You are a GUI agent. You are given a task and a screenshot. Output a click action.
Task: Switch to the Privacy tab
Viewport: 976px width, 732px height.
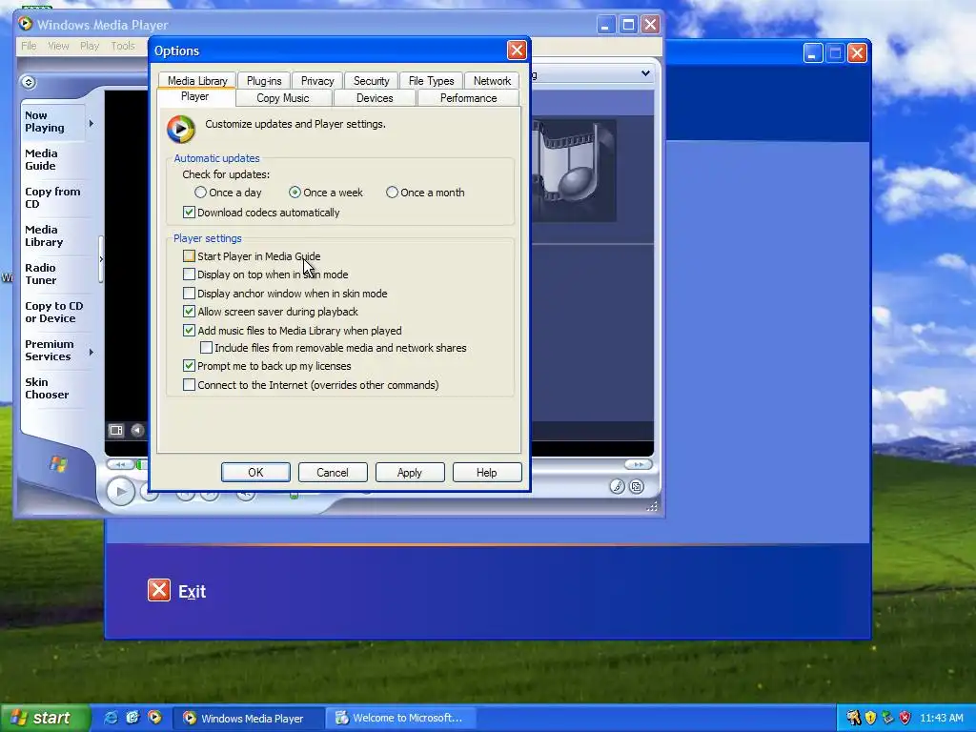[x=317, y=81]
